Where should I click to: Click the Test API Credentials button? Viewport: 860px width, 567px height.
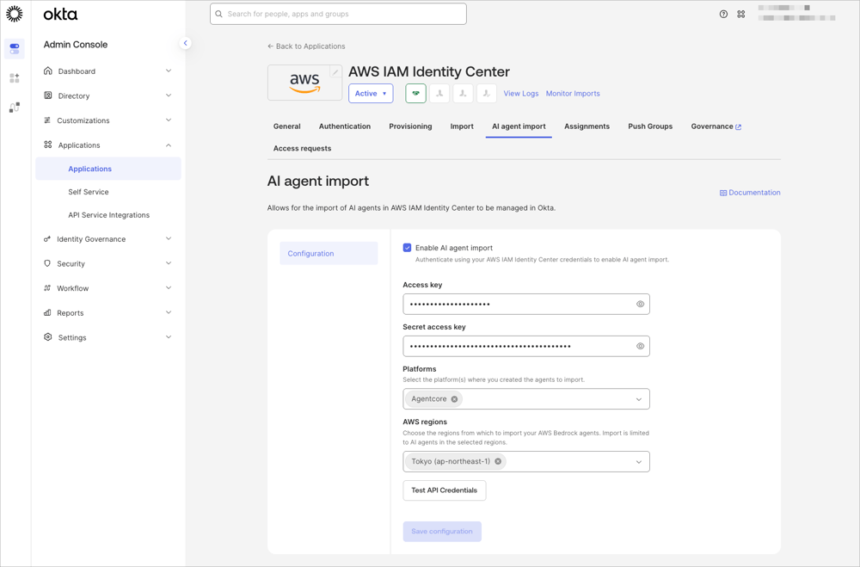point(445,490)
